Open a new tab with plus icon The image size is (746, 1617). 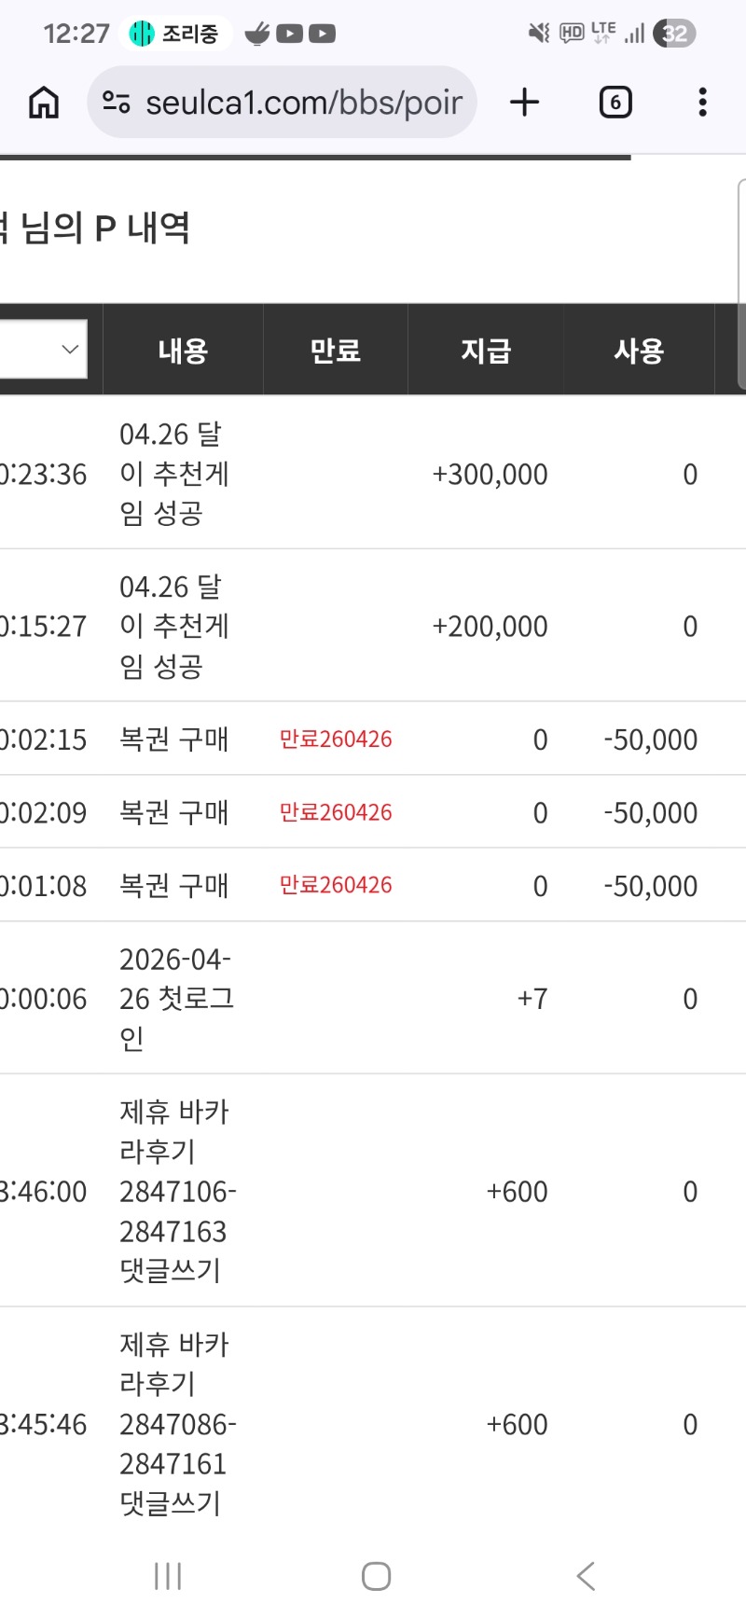point(525,103)
